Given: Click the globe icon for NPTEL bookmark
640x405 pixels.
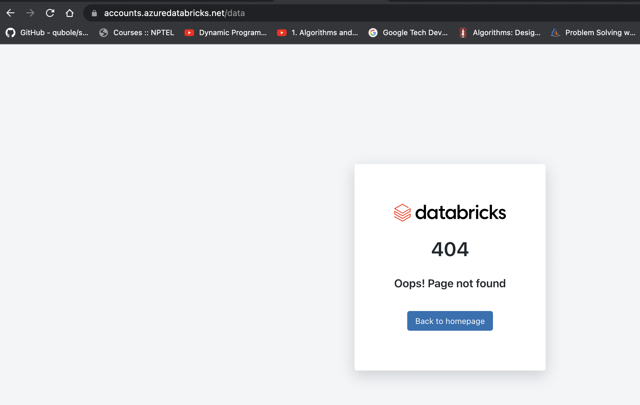Looking at the screenshot, I should [x=104, y=33].
